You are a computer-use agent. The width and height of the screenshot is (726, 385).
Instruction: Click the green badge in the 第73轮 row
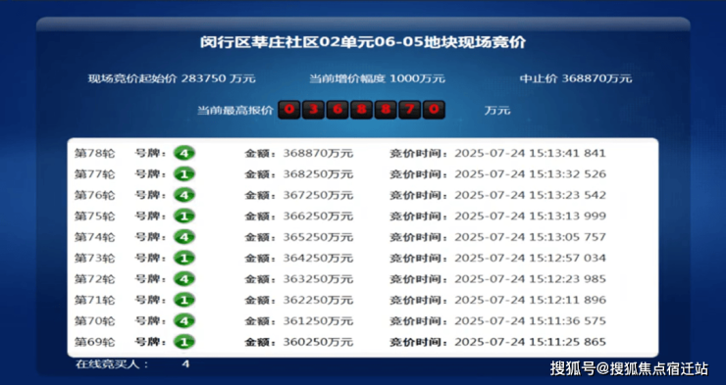(x=184, y=258)
